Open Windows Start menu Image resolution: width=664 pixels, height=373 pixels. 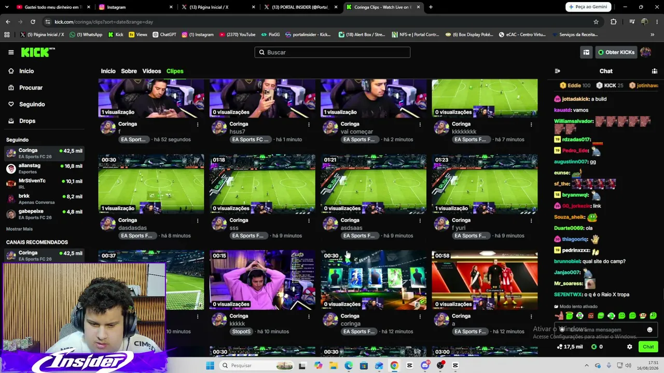coord(210,365)
